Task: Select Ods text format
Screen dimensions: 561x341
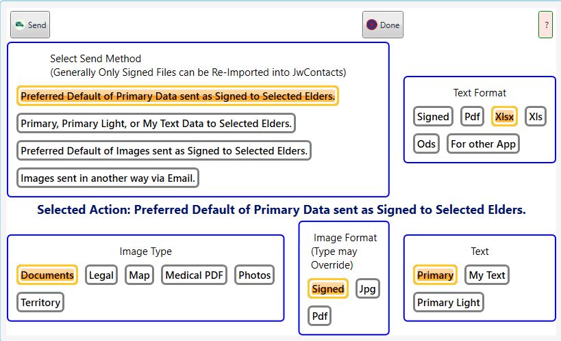Action: pyautogui.click(x=426, y=144)
